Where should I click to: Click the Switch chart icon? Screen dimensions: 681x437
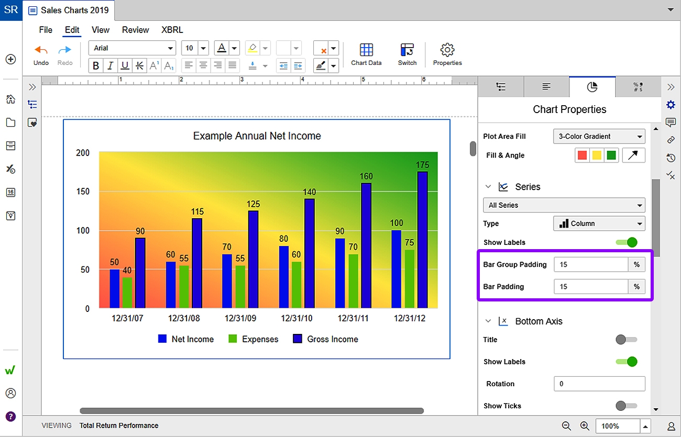pyautogui.click(x=407, y=54)
